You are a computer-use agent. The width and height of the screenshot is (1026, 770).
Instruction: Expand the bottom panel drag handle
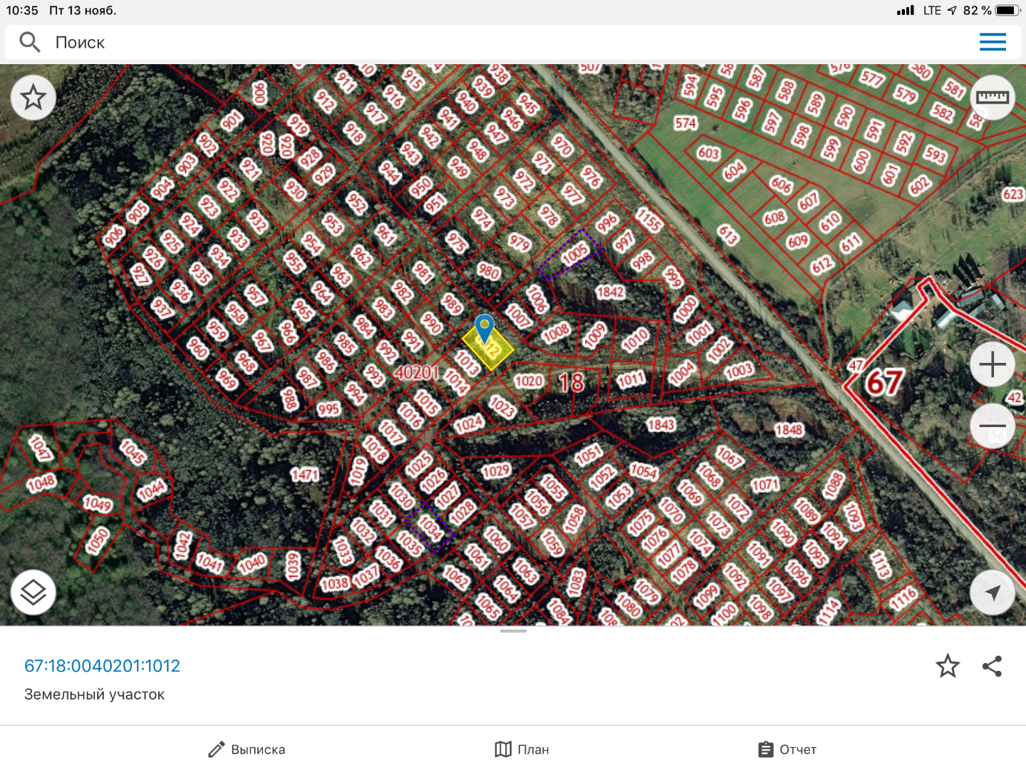click(513, 631)
